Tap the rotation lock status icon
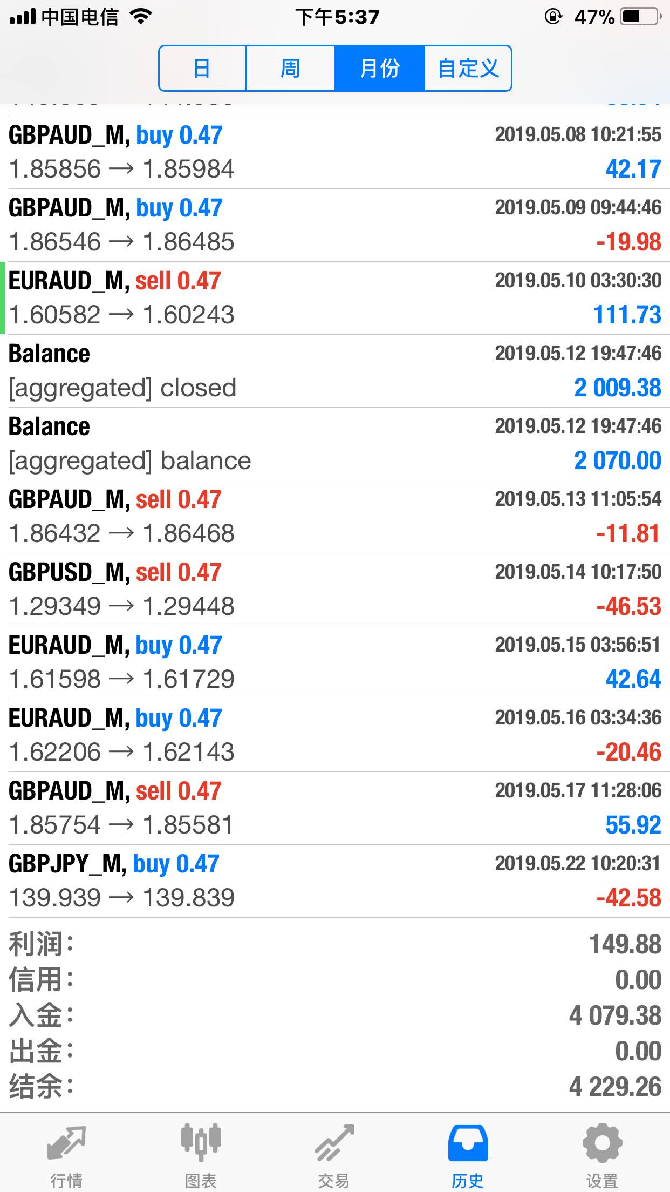The image size is (670, 1192). (x=553, y=17)
